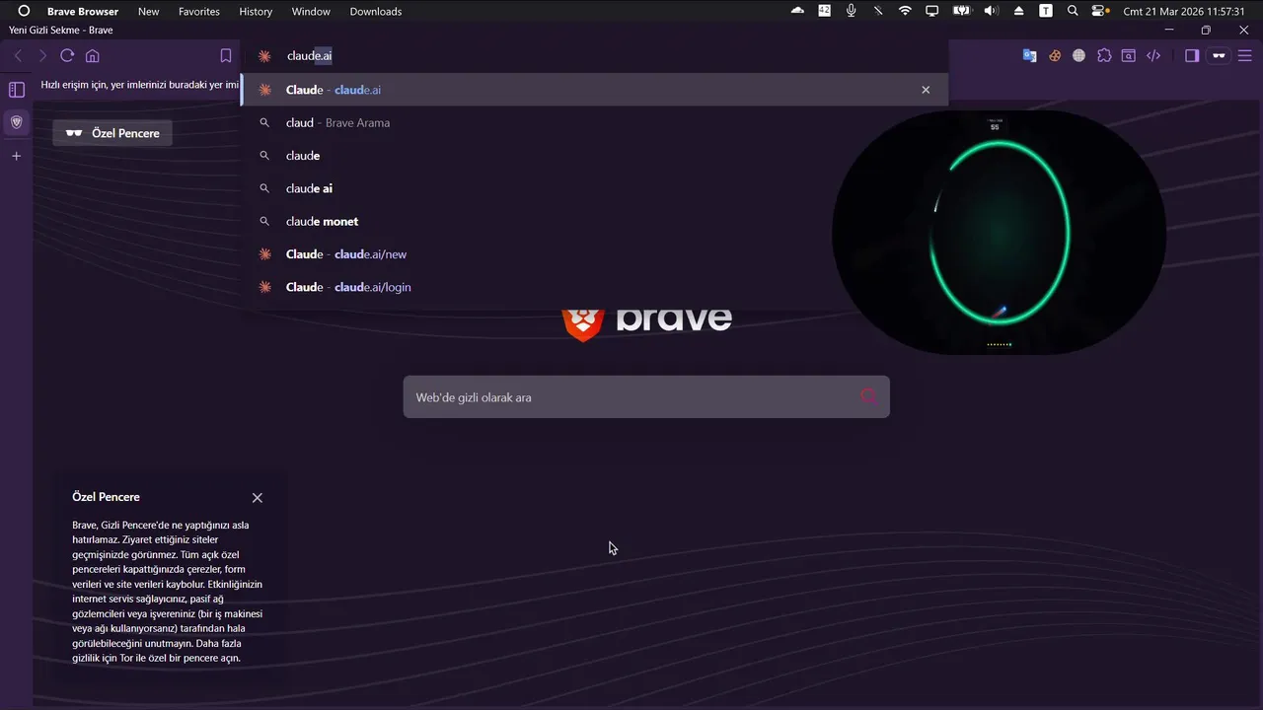The width and height of the screenshot is (1263, 710).
Task: Choose the 'claude monet' search suggestion
Action: click(x=595, y=222)
